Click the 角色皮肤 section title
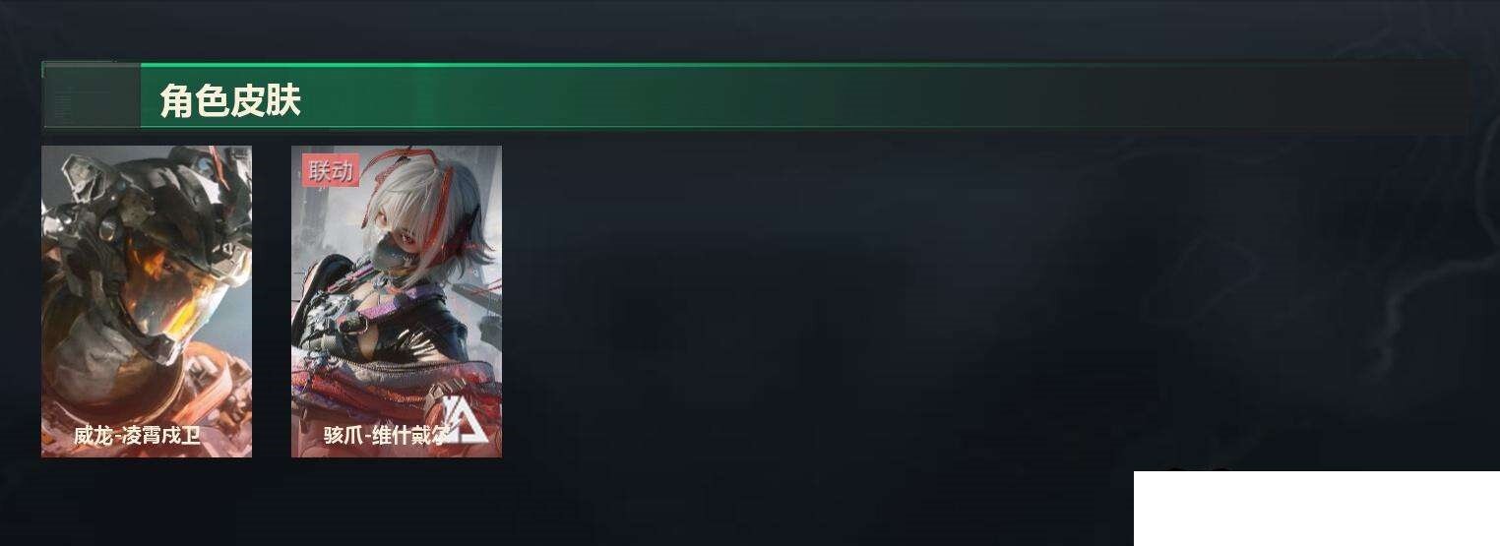1500x546 pixels. [229, 100]
